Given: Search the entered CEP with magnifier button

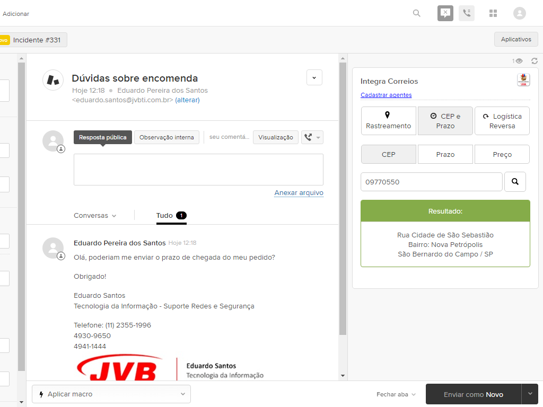Looking at the screenshot, I should pyautogui.click(x=515, y=182).
